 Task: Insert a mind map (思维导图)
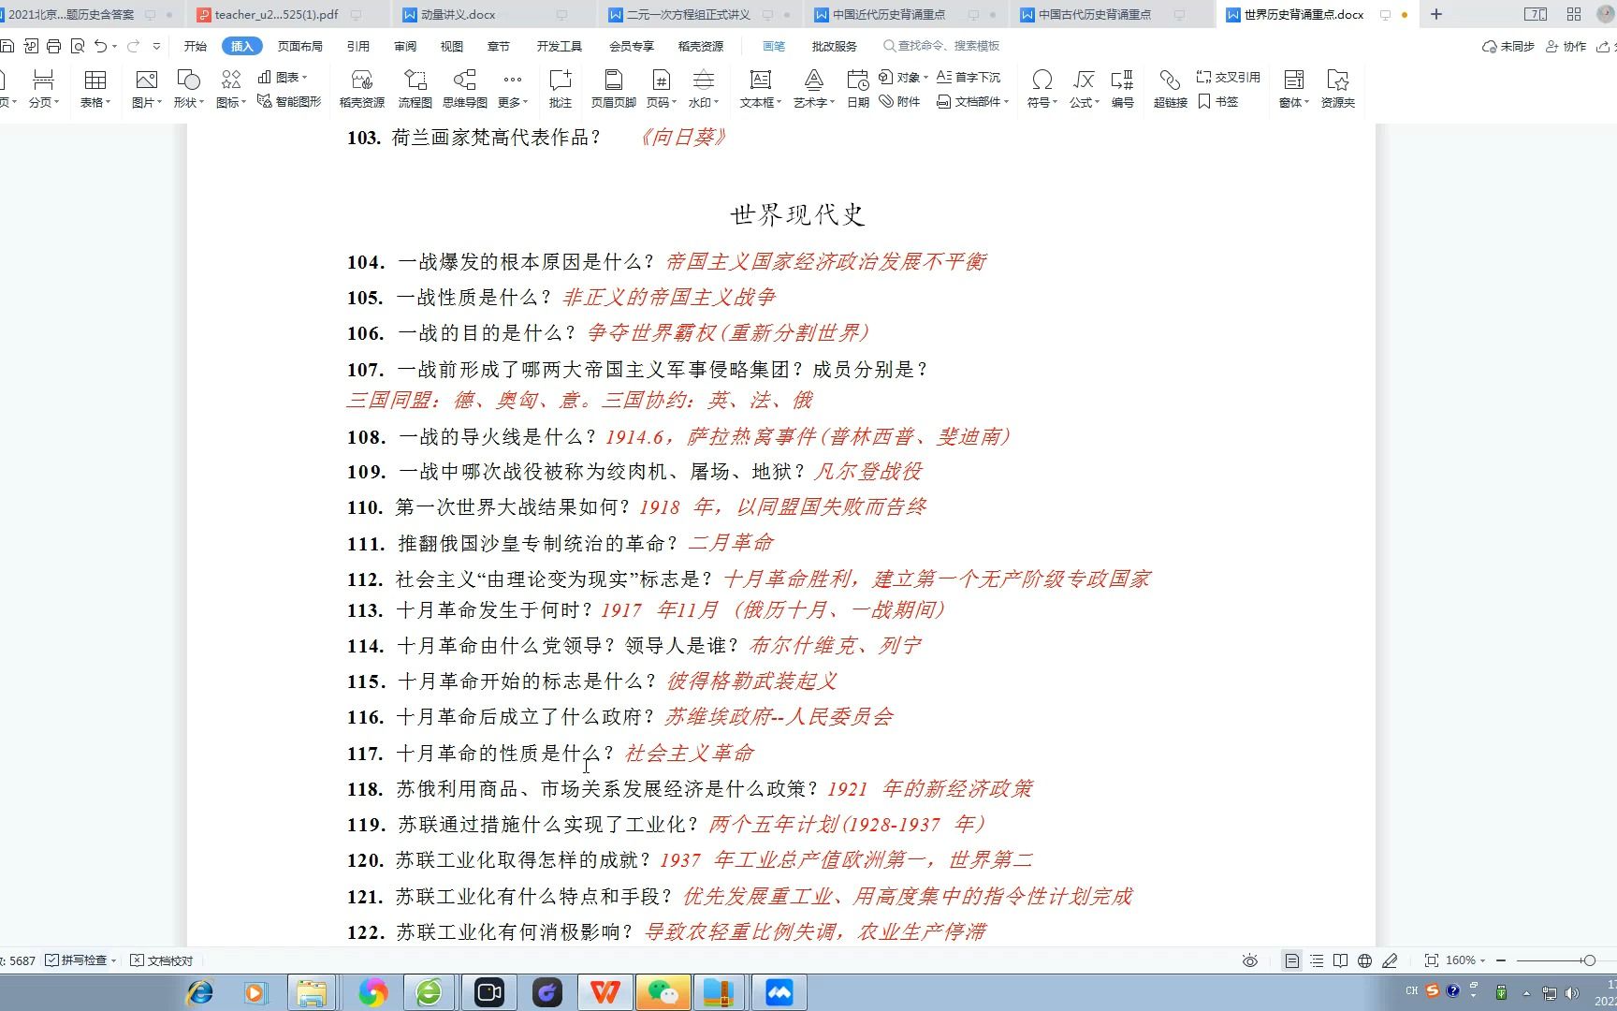pos(465,89)
